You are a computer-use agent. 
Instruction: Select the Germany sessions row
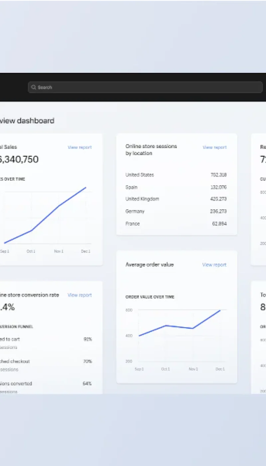(176, 211)
